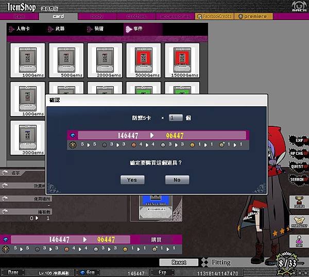Pick the 2000Gems card thumbnail

[105, 60]
